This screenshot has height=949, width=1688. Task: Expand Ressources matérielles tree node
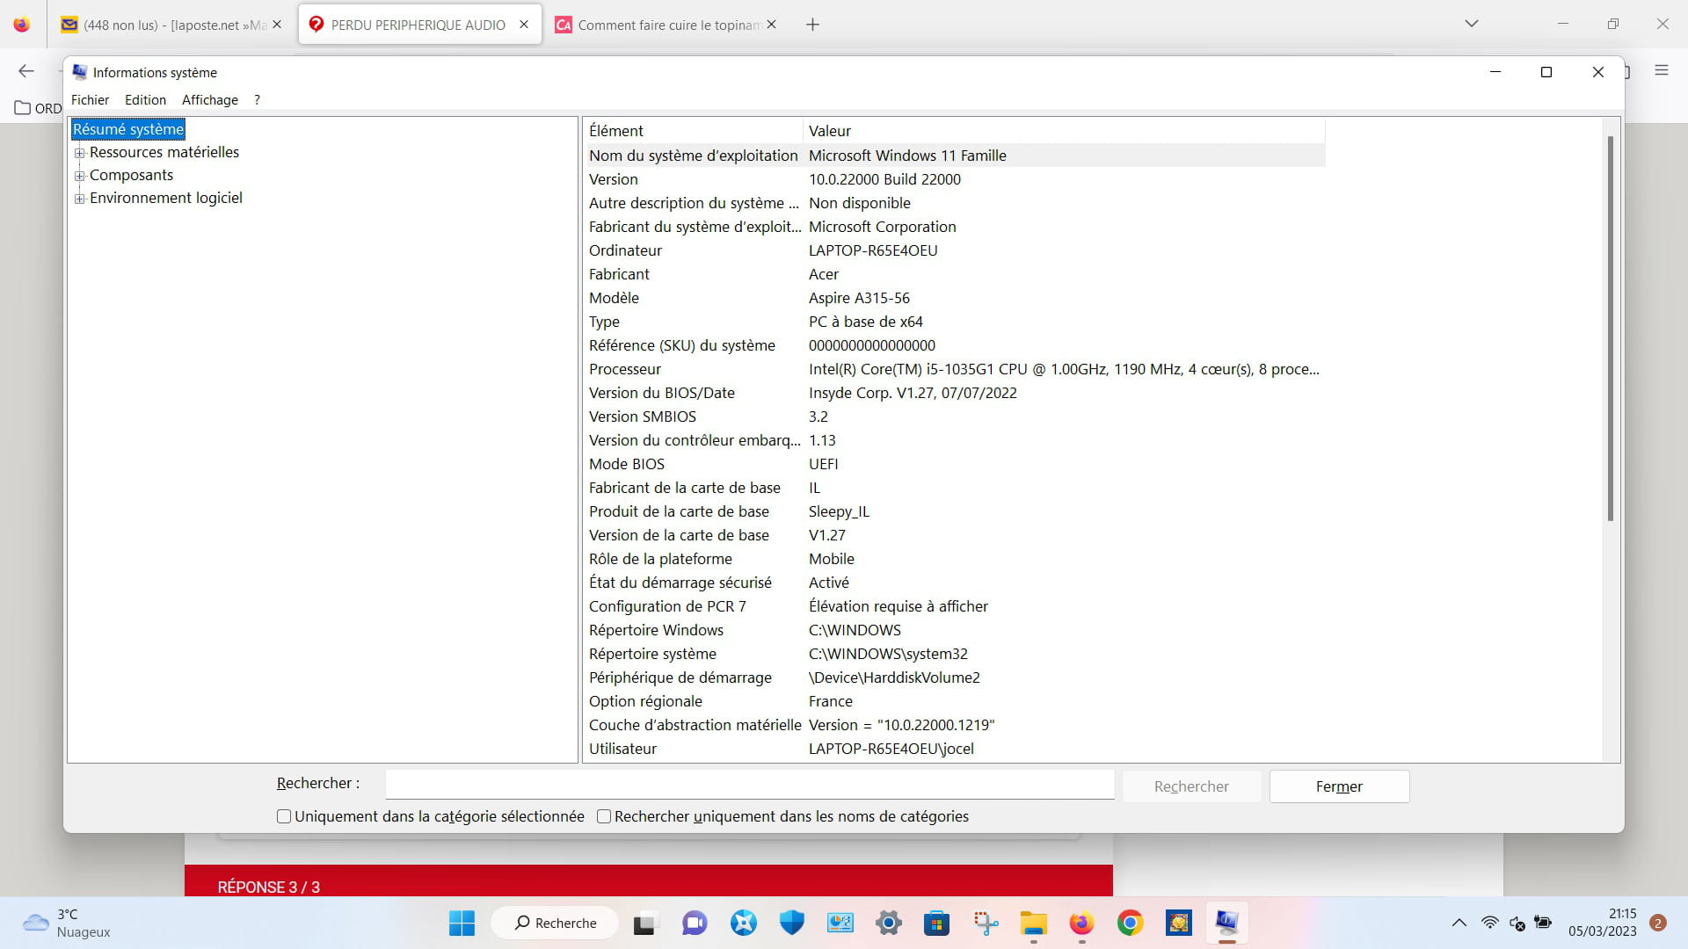(80, 153)
